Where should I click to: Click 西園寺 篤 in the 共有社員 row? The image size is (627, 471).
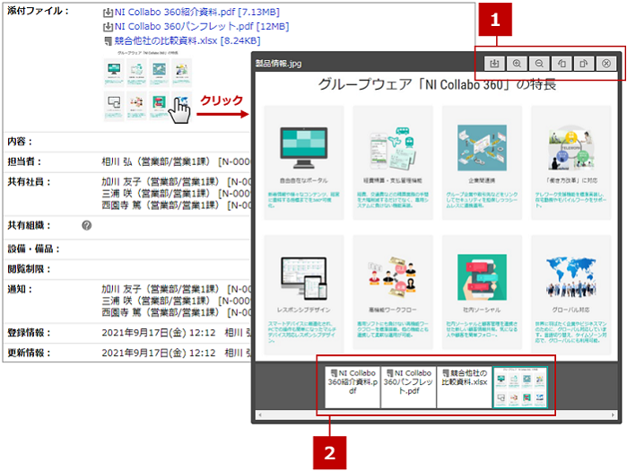coord(121,205)
